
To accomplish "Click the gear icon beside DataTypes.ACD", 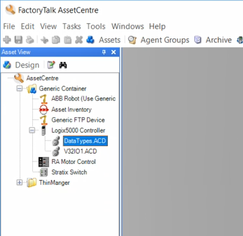I will point(56,141).
